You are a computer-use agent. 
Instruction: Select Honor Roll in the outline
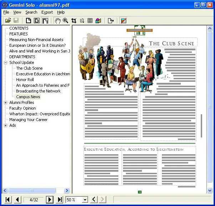click(25, 80)
